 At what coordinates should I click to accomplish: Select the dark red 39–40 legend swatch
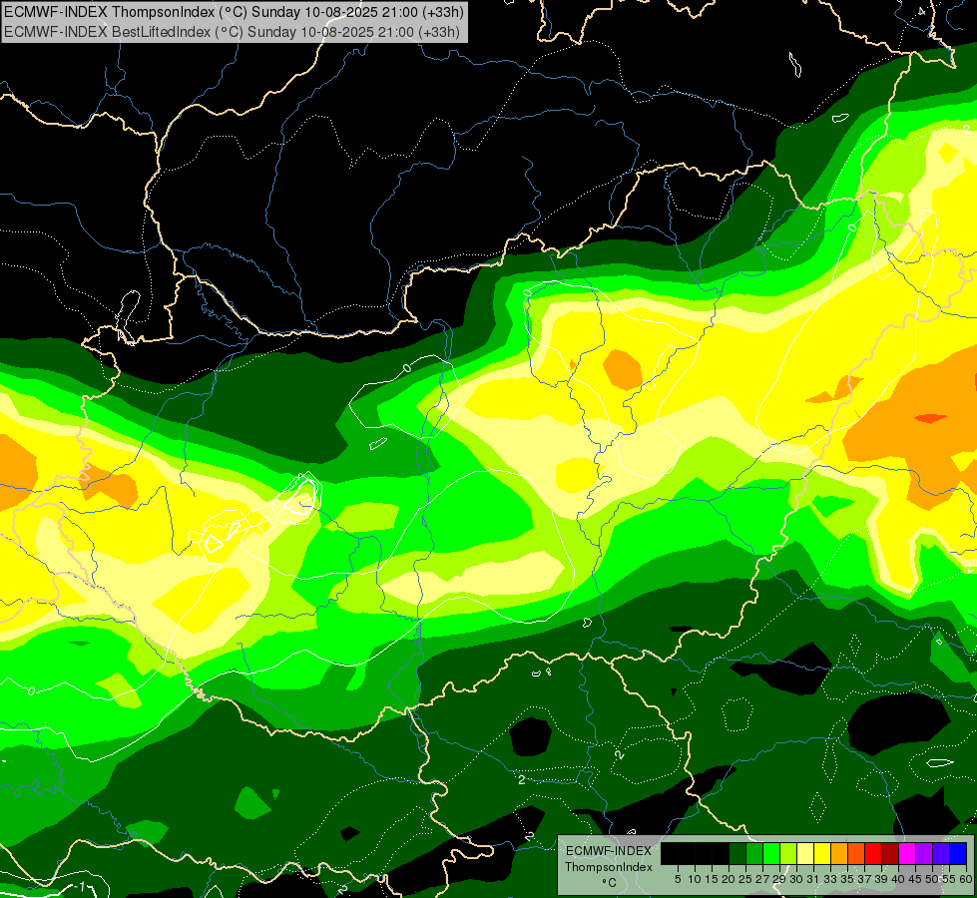[890, 853]
